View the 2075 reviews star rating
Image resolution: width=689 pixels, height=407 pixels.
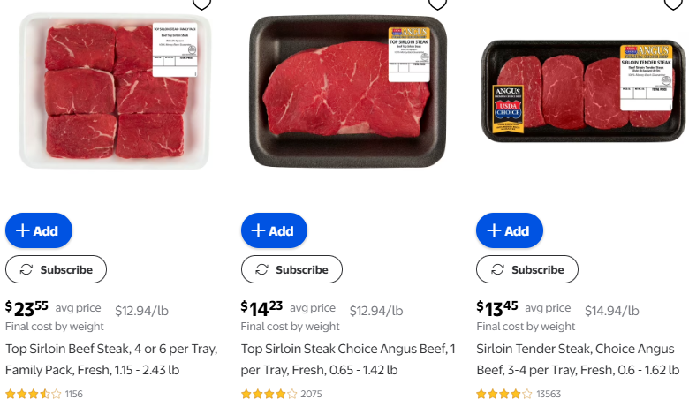(269, 394)
